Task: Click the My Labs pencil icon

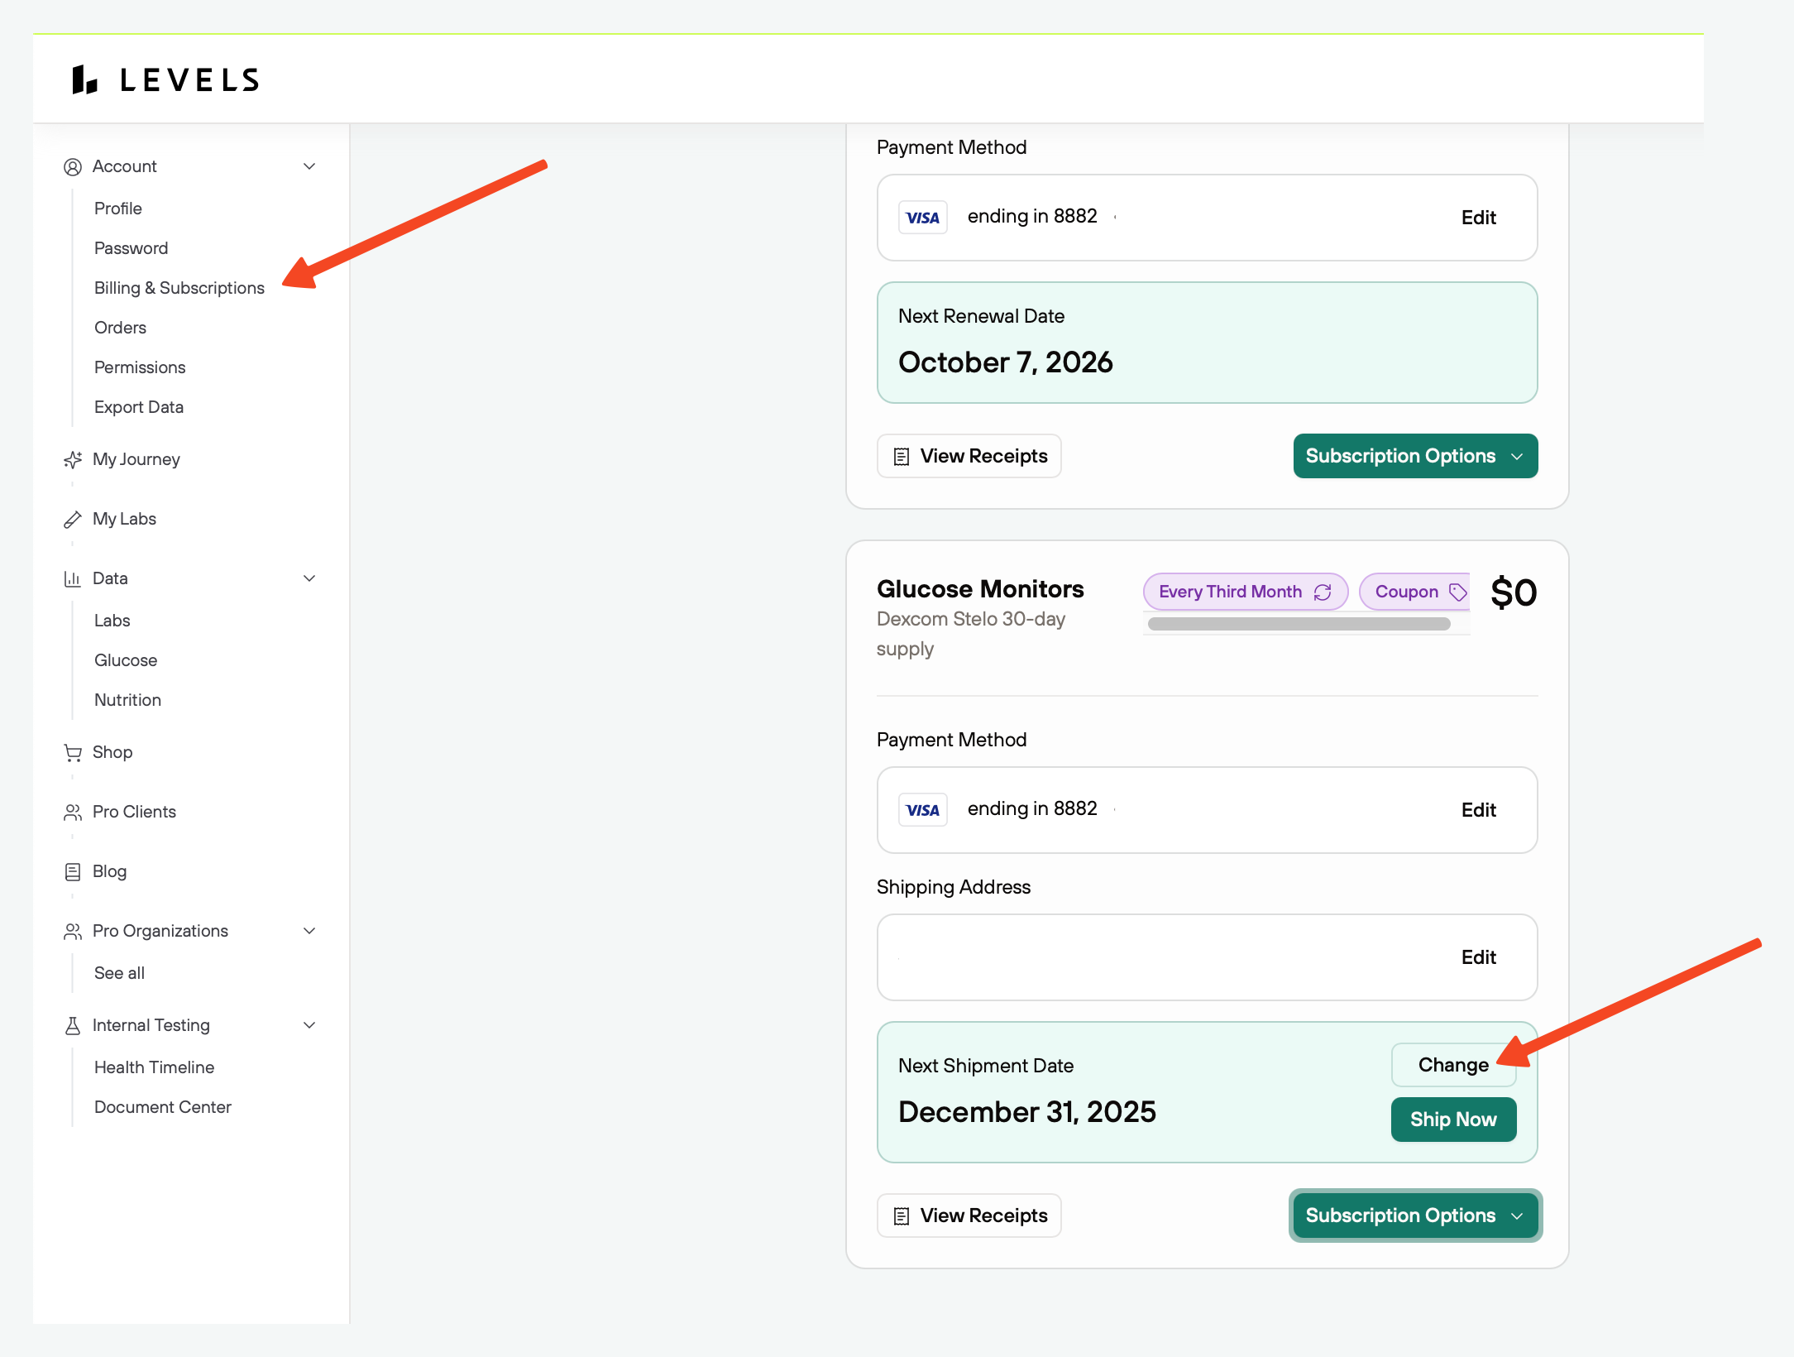Action: coord(73,520)
